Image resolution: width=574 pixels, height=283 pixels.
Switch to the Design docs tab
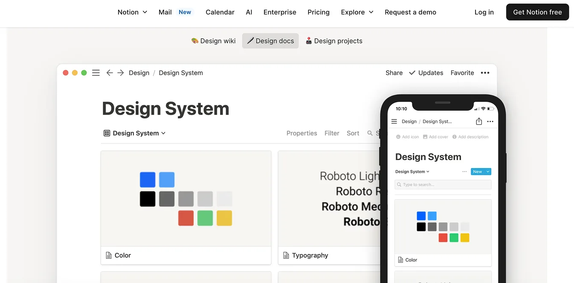click(270, 41)
